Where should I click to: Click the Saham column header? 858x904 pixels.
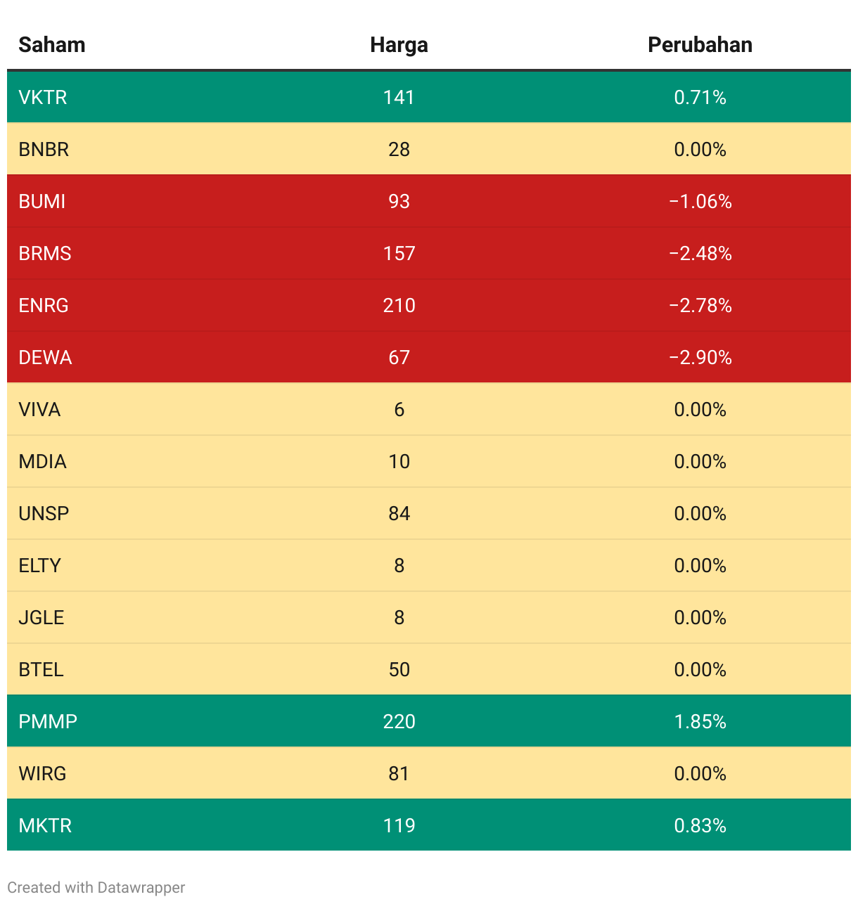coord(52,45)
